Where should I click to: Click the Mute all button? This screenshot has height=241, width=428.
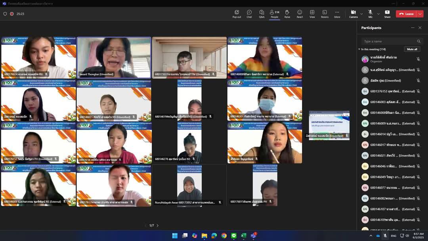[x=412, y=49]
